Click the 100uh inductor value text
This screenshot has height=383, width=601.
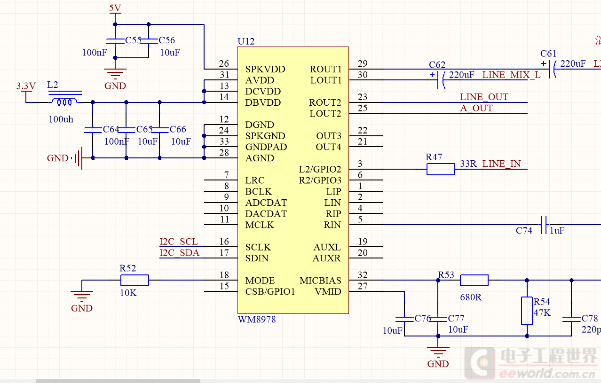61,119
